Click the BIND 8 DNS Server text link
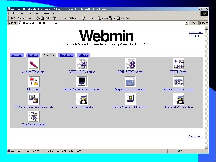This screenshot has height=162, width=216. click(130, 72)
